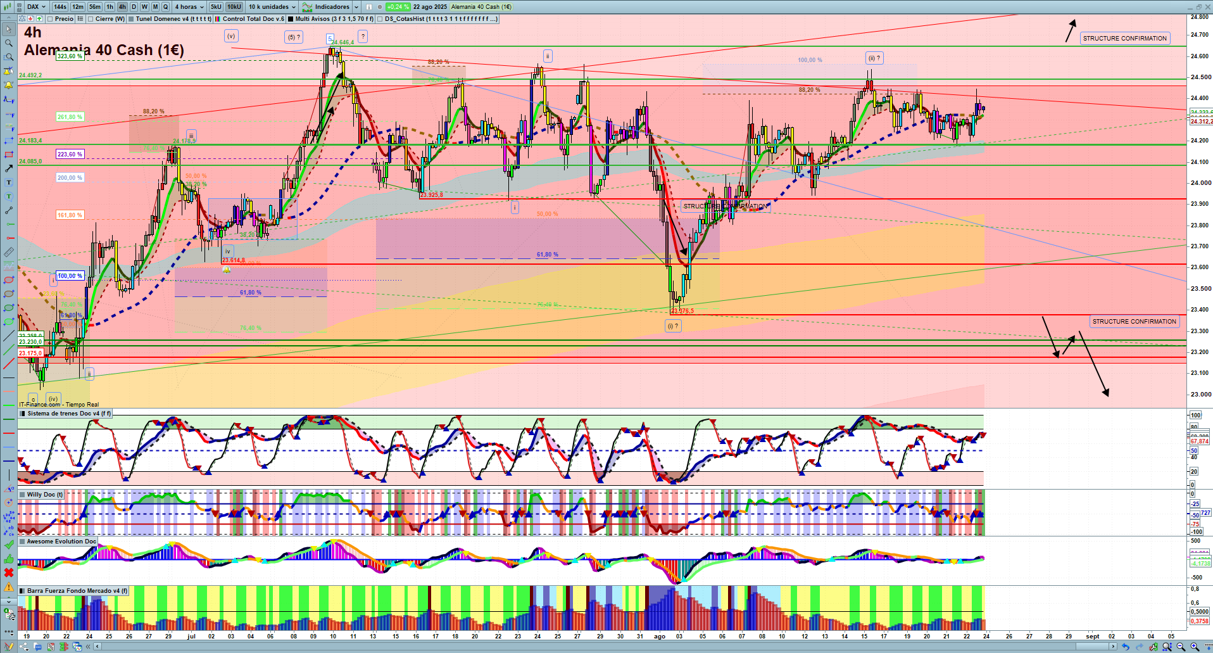
Task: Click the zoom in magnifier in bottom bar
Action: (1195, 647)
